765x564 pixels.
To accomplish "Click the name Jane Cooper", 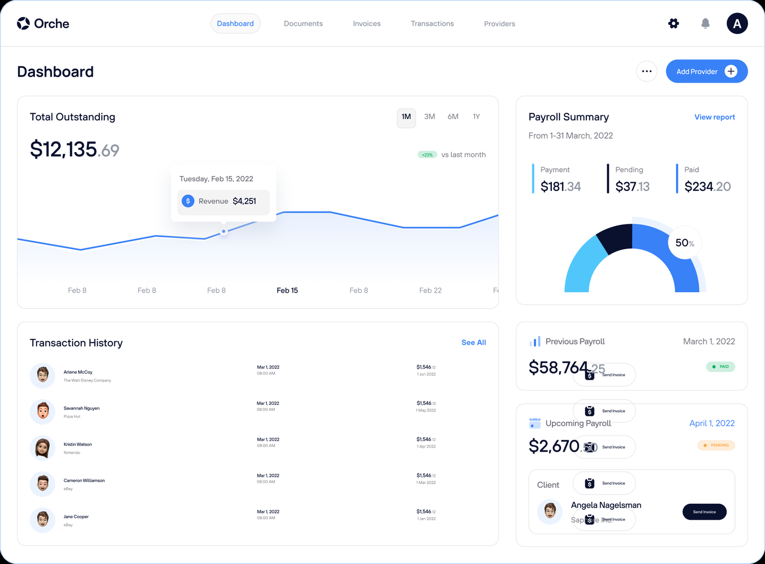I will tap(76, 516).
